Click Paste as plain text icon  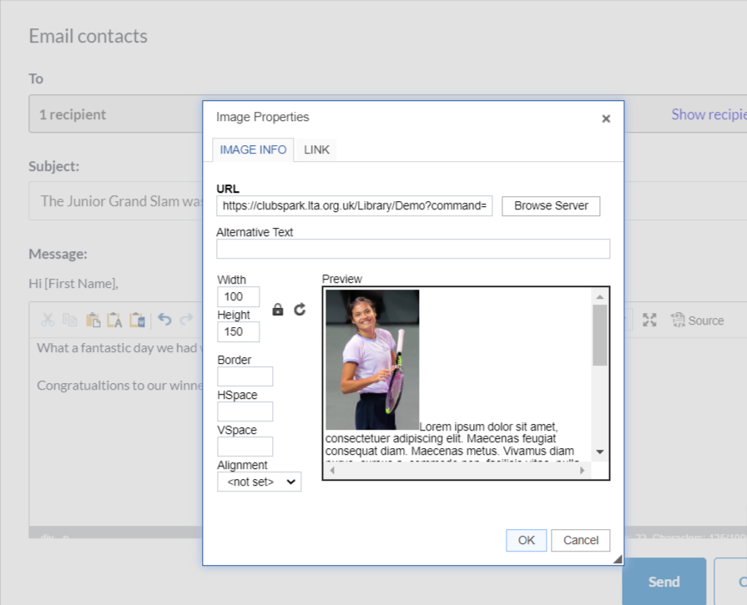click(115, 320)
